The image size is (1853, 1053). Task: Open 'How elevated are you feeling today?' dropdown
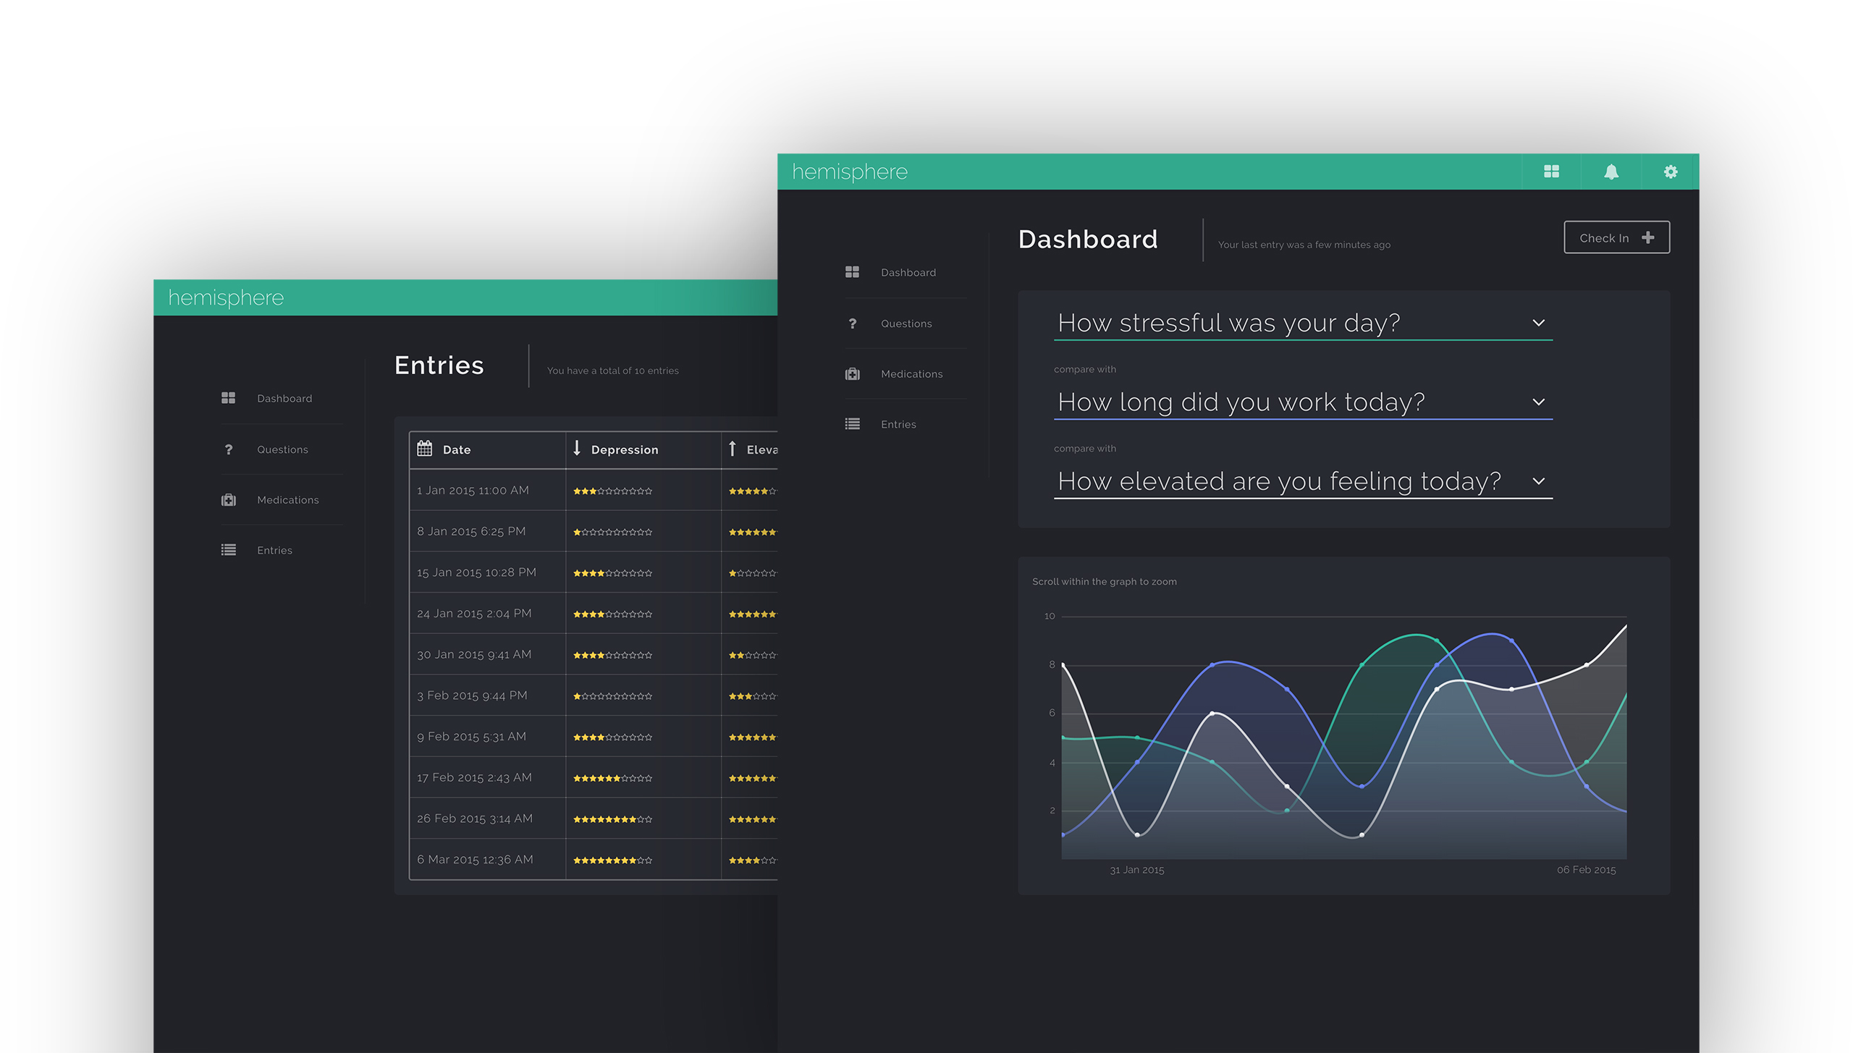1538,481
